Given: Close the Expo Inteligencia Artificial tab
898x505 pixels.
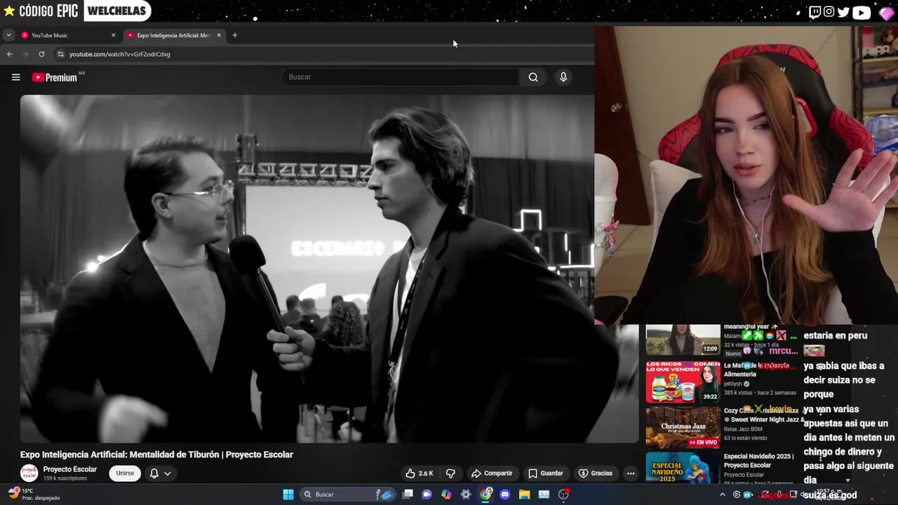Looking at the screenshot, I should 219,35.
